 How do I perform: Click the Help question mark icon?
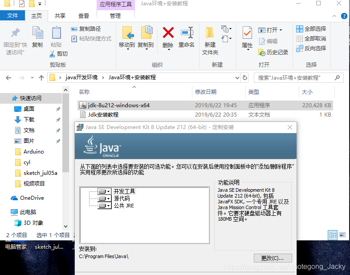click(344, 16)
